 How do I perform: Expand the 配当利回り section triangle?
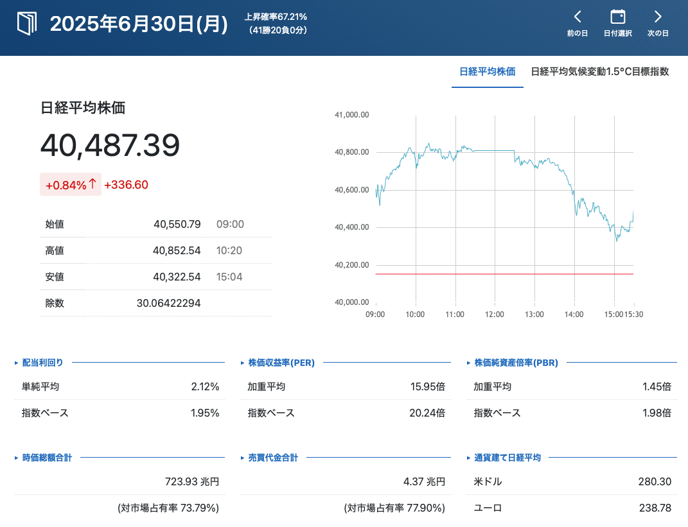pos(17,363)
